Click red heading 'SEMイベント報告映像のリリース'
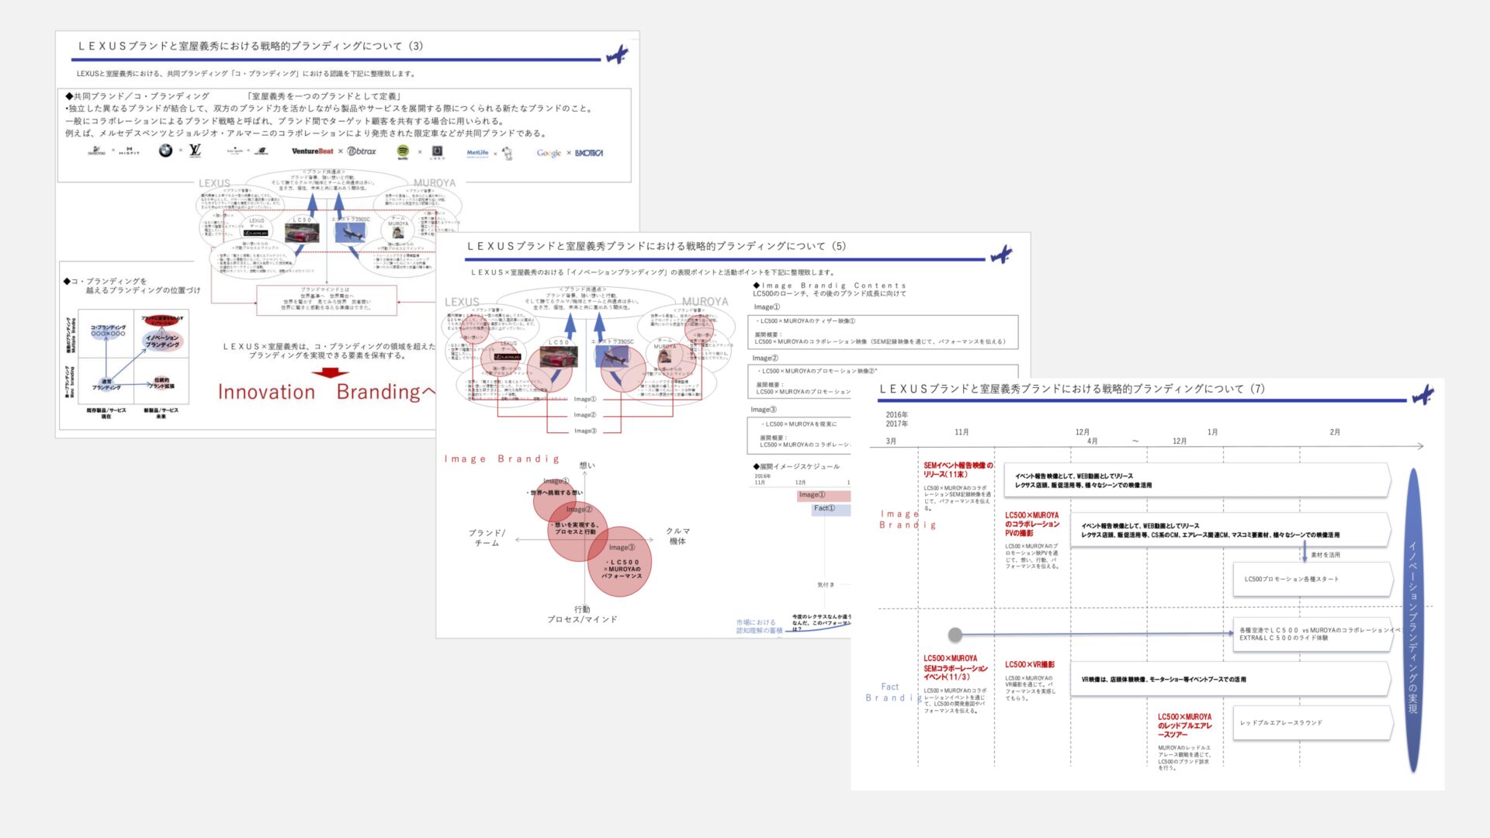Image resolution: width=1490 pixels, height=838 pixels. 958,469
